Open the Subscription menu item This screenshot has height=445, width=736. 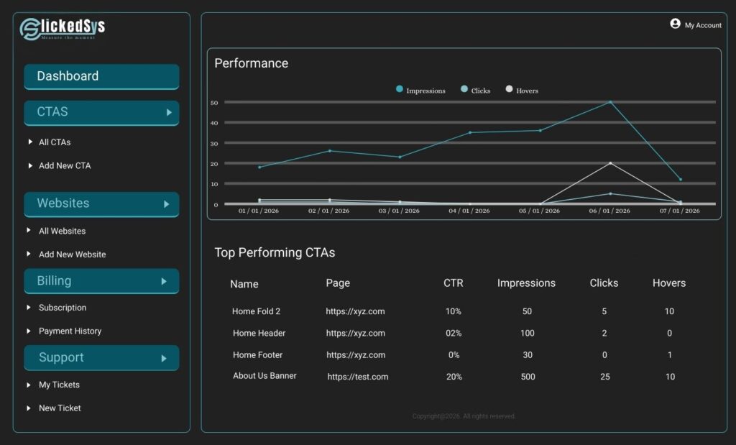pos(63,308)
